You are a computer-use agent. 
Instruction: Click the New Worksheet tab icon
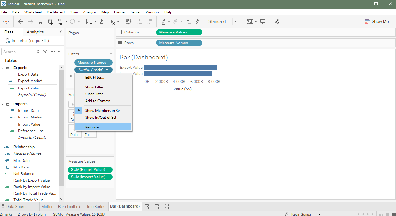tap(147, 207)
